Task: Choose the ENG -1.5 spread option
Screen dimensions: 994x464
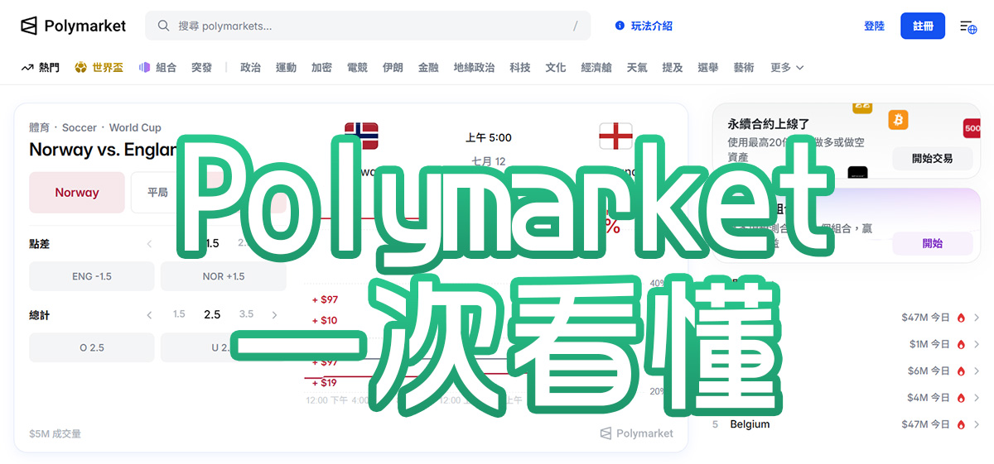Action: 92,276
